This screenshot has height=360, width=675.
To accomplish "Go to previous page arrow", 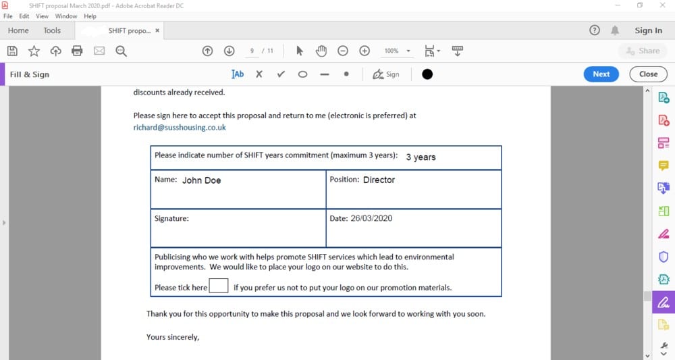I will (207, 51).
